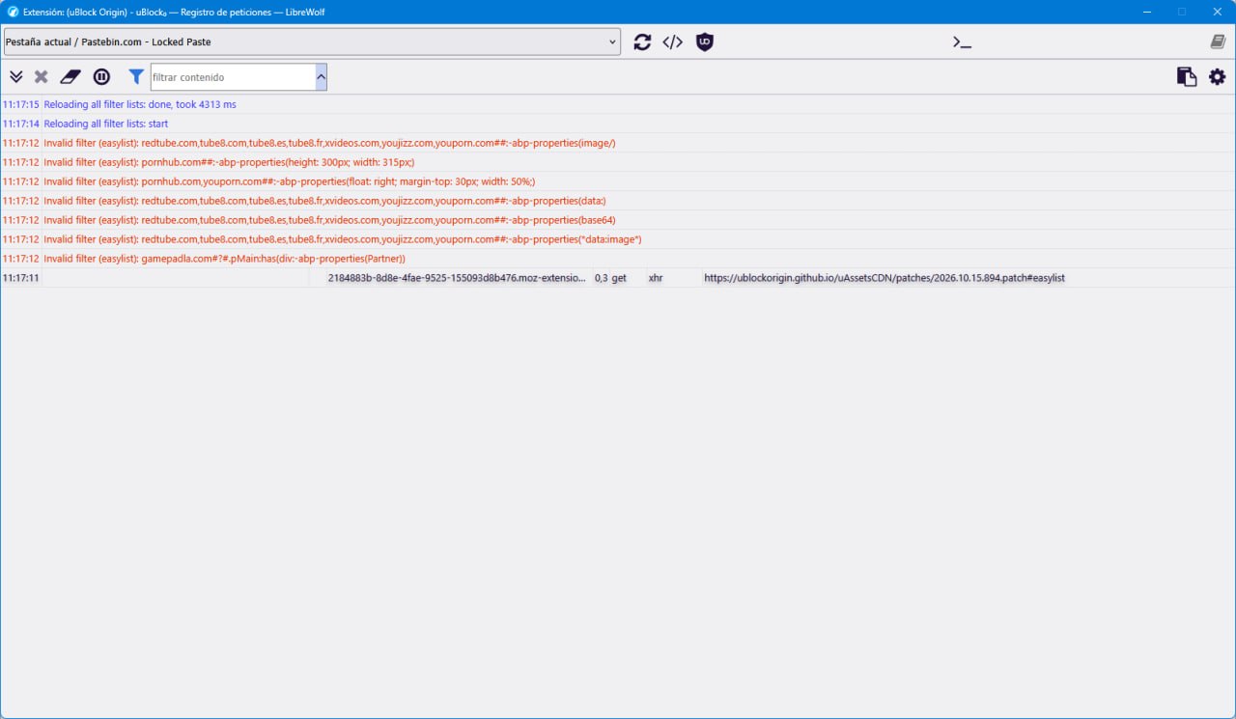Open the DOM inspector code icon
This screenshot has height=719, width=1236.
click(x=673, y=42)
